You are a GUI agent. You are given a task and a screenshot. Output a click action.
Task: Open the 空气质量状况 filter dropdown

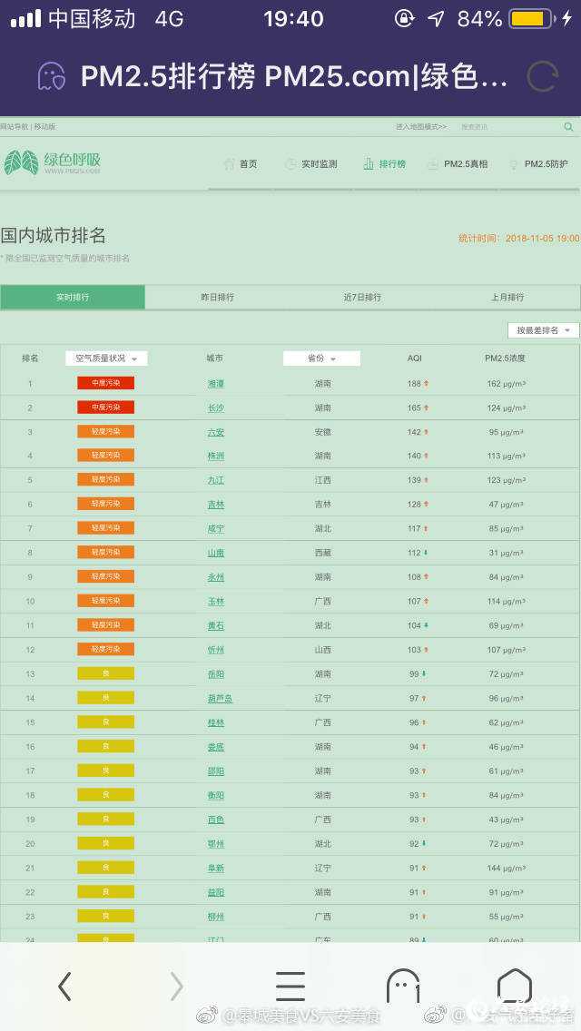106,358
